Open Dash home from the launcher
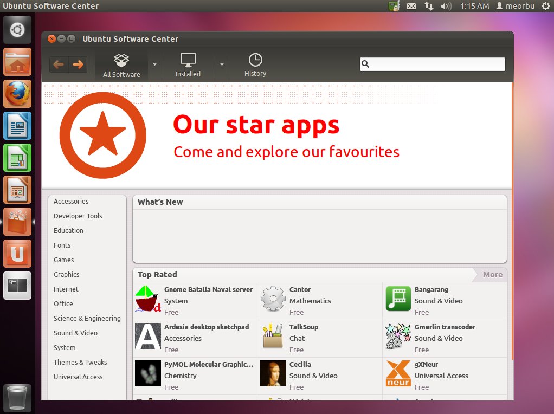This screenshot has height=414, width=554. pyautogui.click(x=17, y=30)
